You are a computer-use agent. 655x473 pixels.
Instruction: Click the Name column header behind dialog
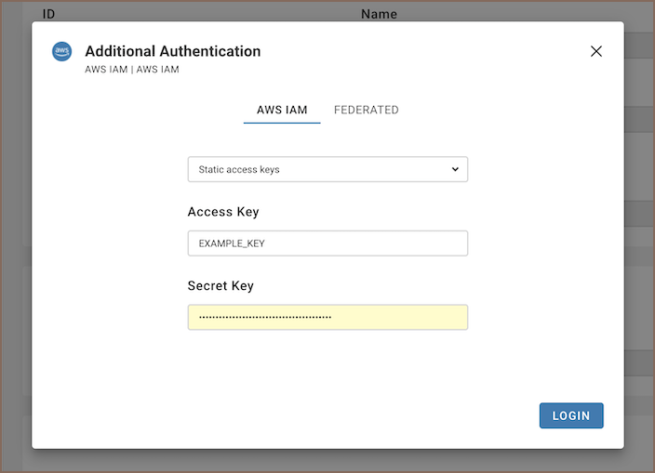[x=379, y=14]
